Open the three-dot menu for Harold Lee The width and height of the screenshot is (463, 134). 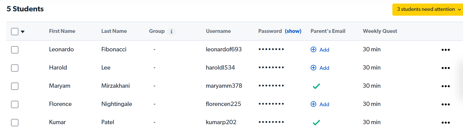(445, 68)
